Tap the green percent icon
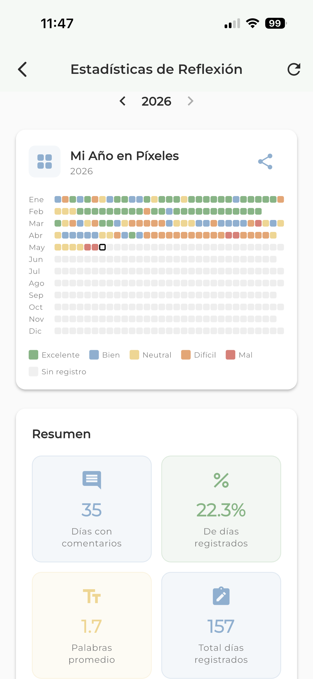The image size is (313, 679). tap(221, 480)
